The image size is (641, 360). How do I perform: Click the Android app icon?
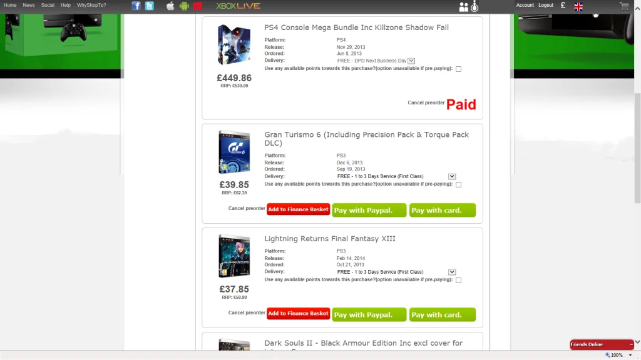pos(184,6)
